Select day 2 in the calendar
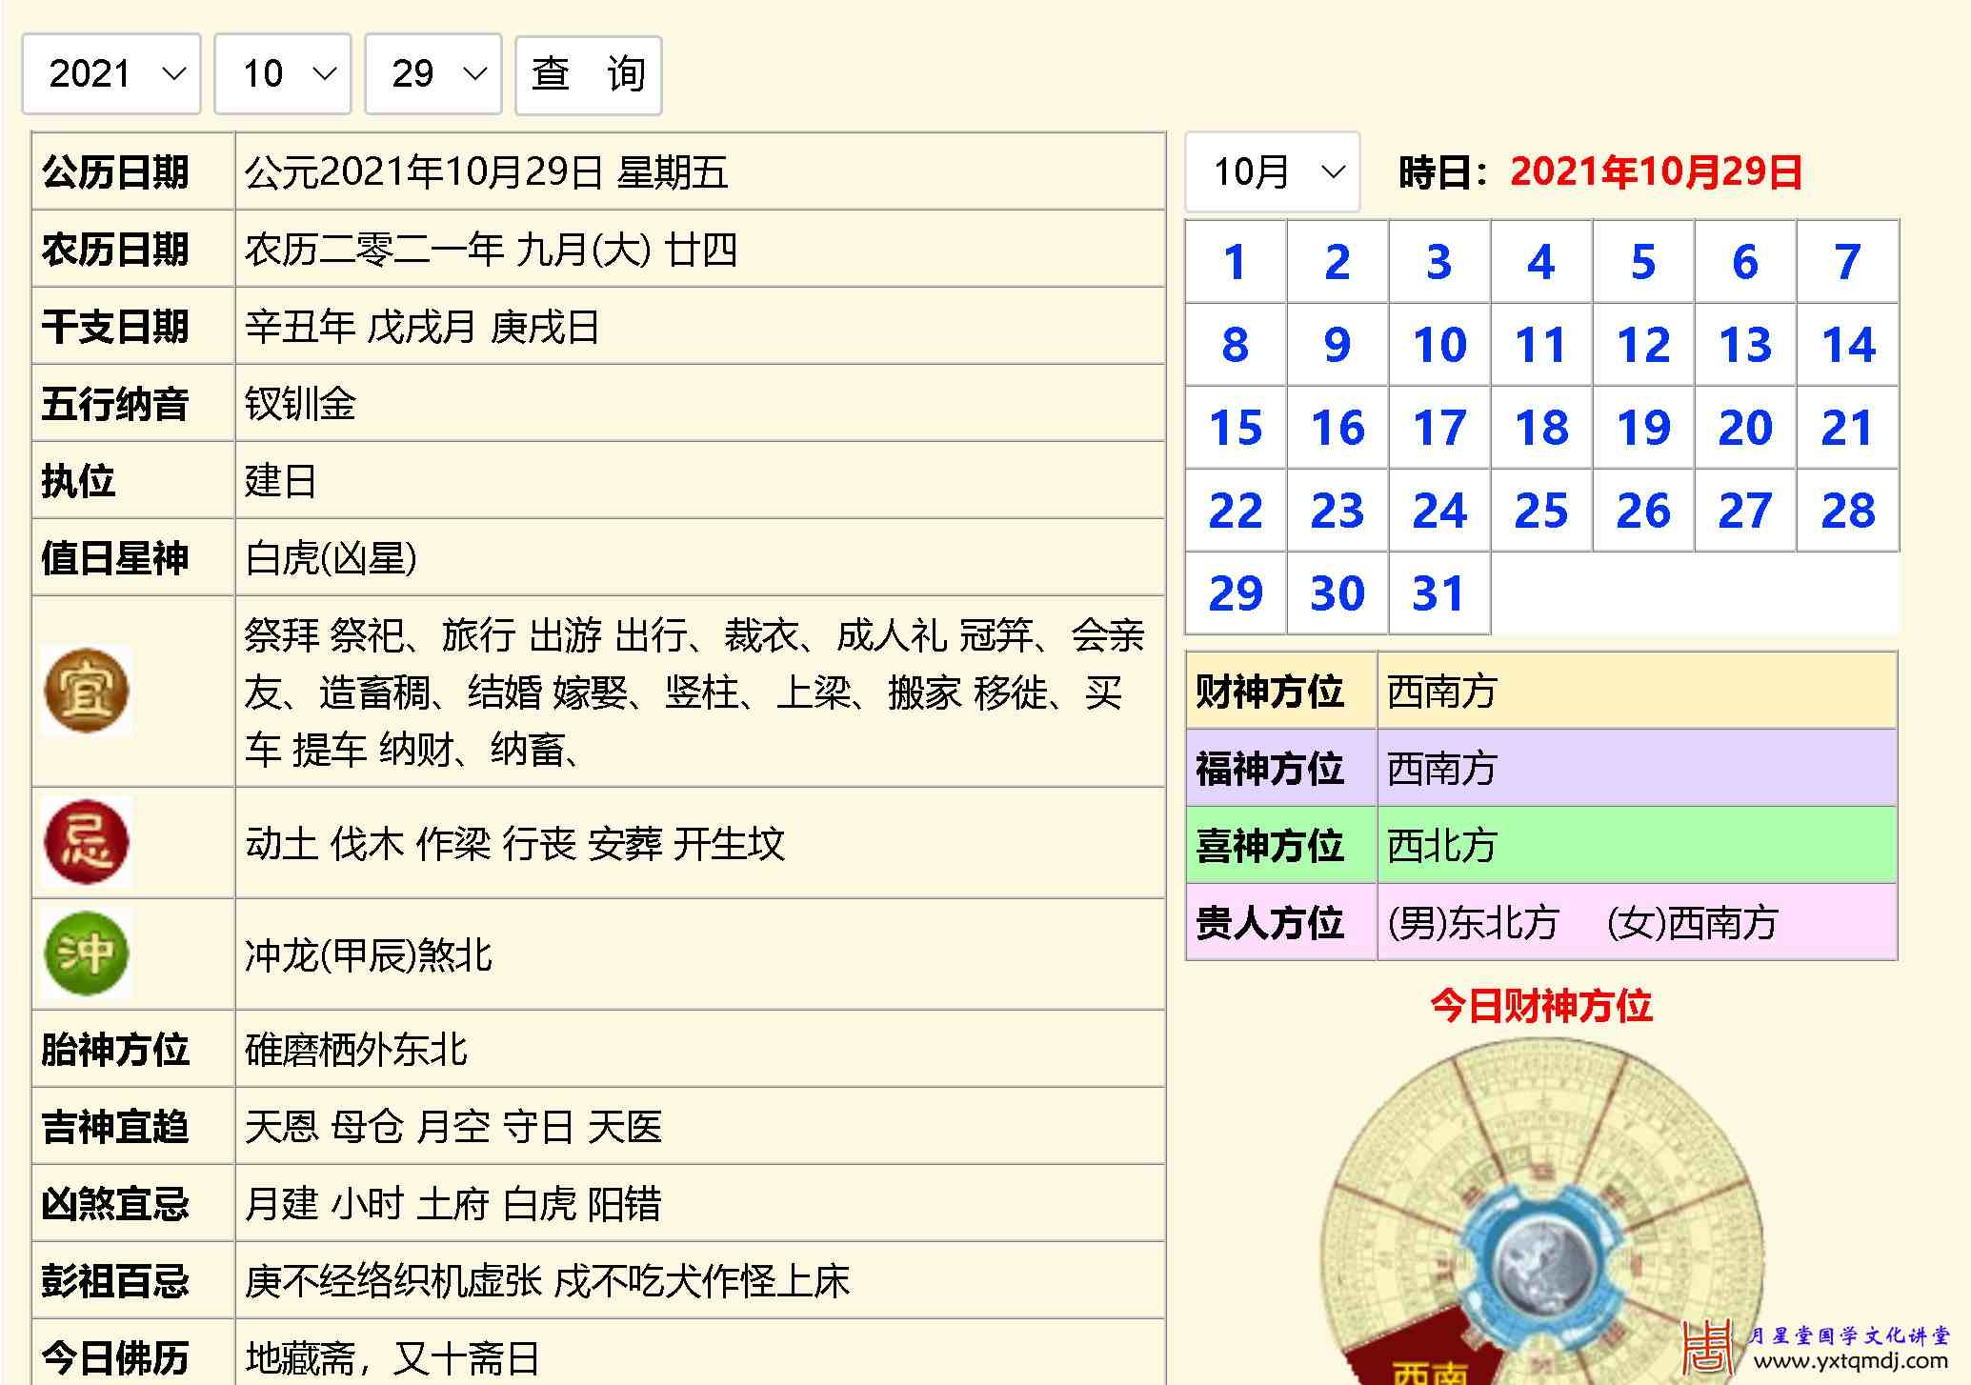 [1337, 262]
